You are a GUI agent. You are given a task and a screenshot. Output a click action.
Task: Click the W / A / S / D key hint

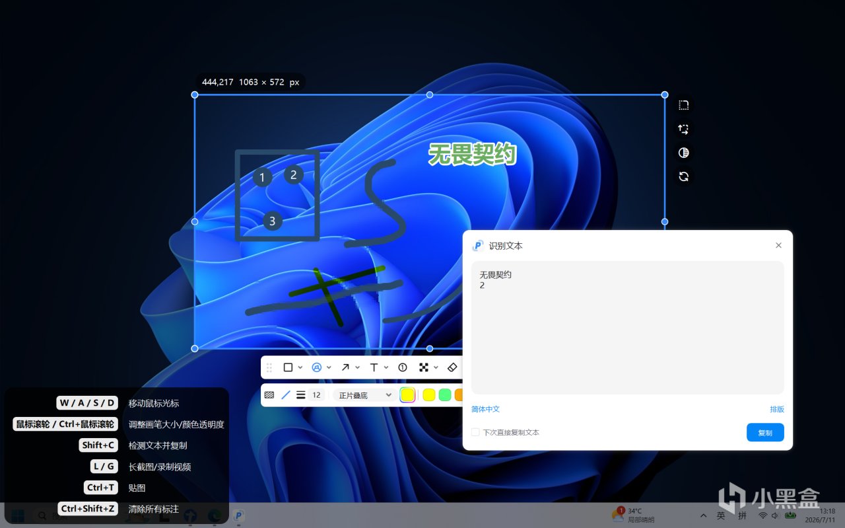[x=87, y=403]
